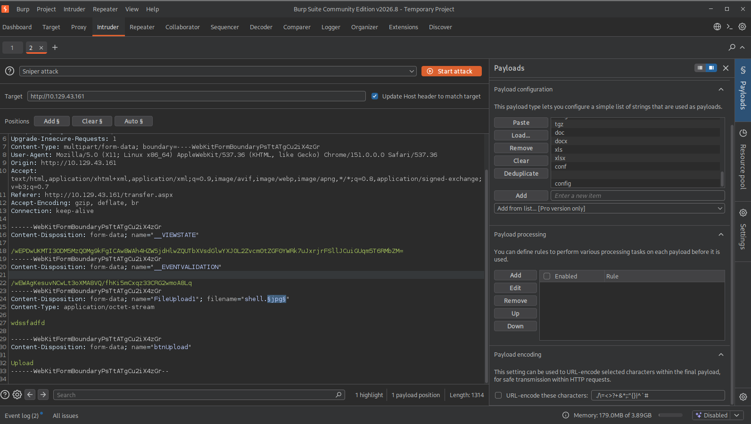
Task: Click Deduplicate in payload configuration
Action: click(x=521, y=173)
